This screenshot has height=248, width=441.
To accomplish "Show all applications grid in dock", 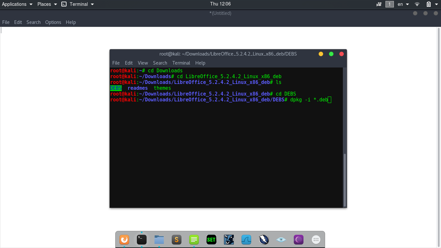I will pos(316,240).
